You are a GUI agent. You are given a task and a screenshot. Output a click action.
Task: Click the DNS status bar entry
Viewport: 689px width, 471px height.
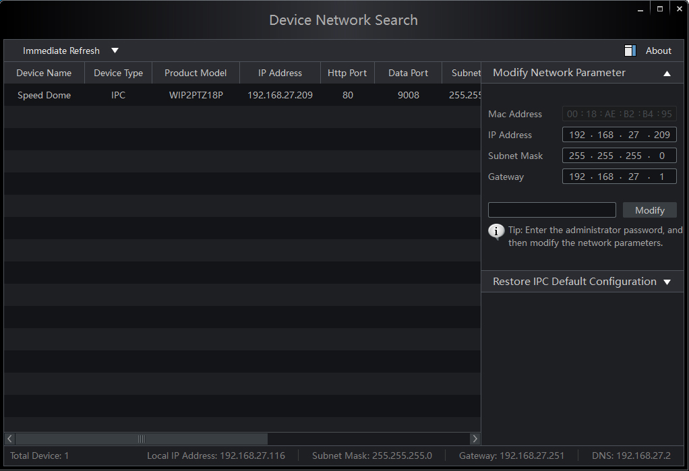tap(631, 456)
